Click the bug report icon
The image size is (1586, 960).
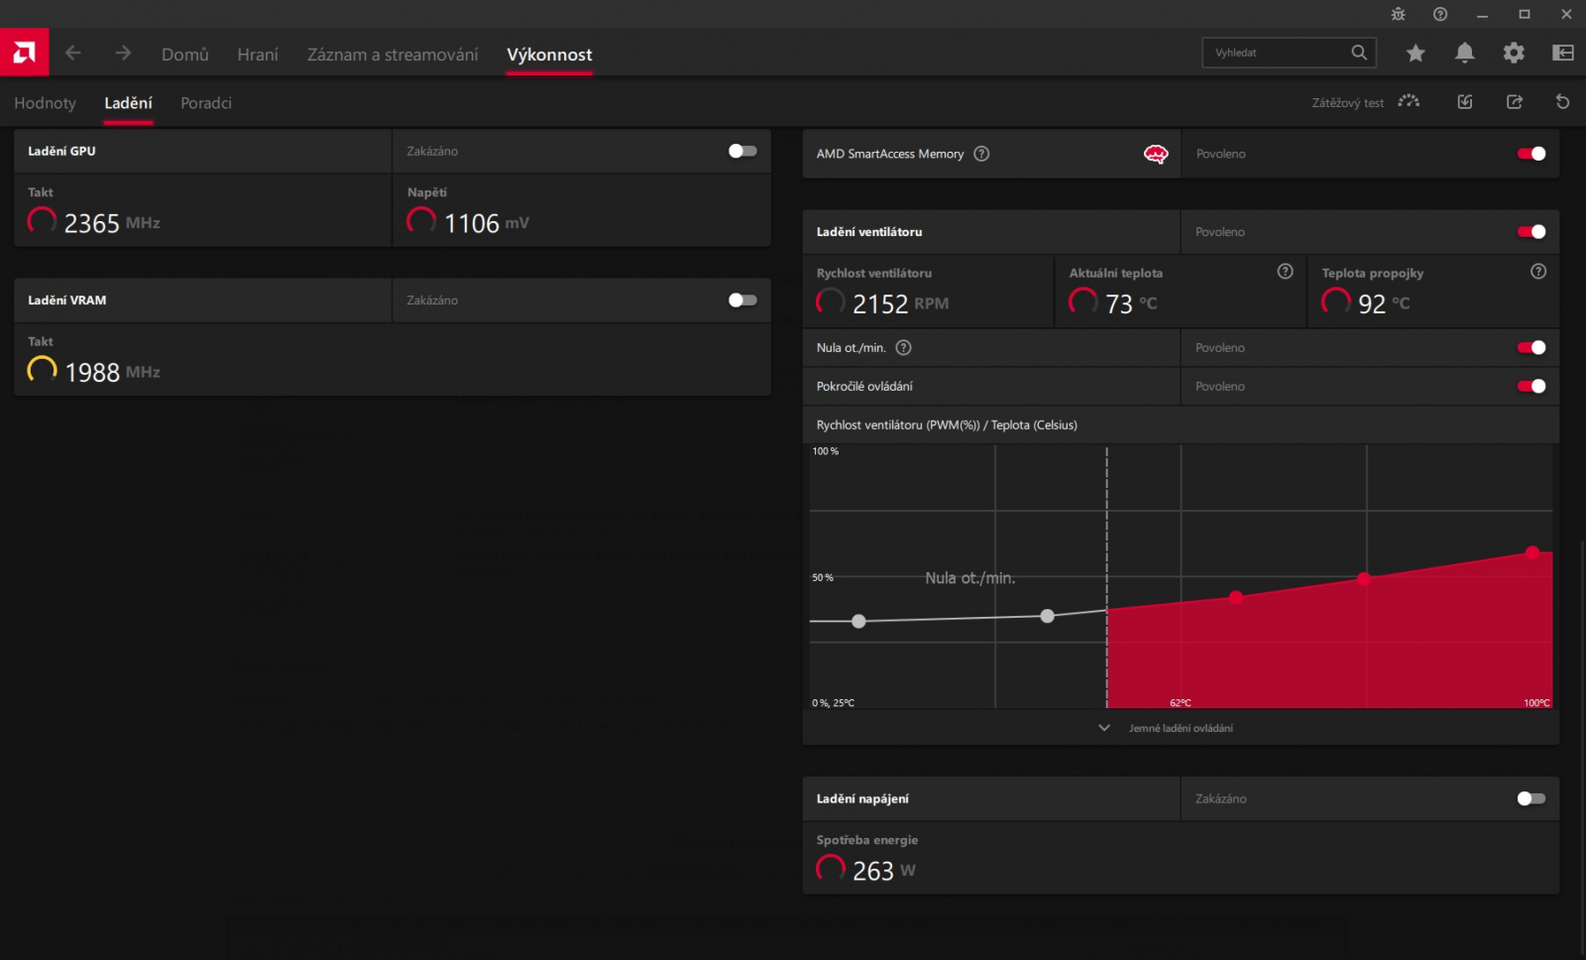pyautogui.click(x=1398, y=14)
